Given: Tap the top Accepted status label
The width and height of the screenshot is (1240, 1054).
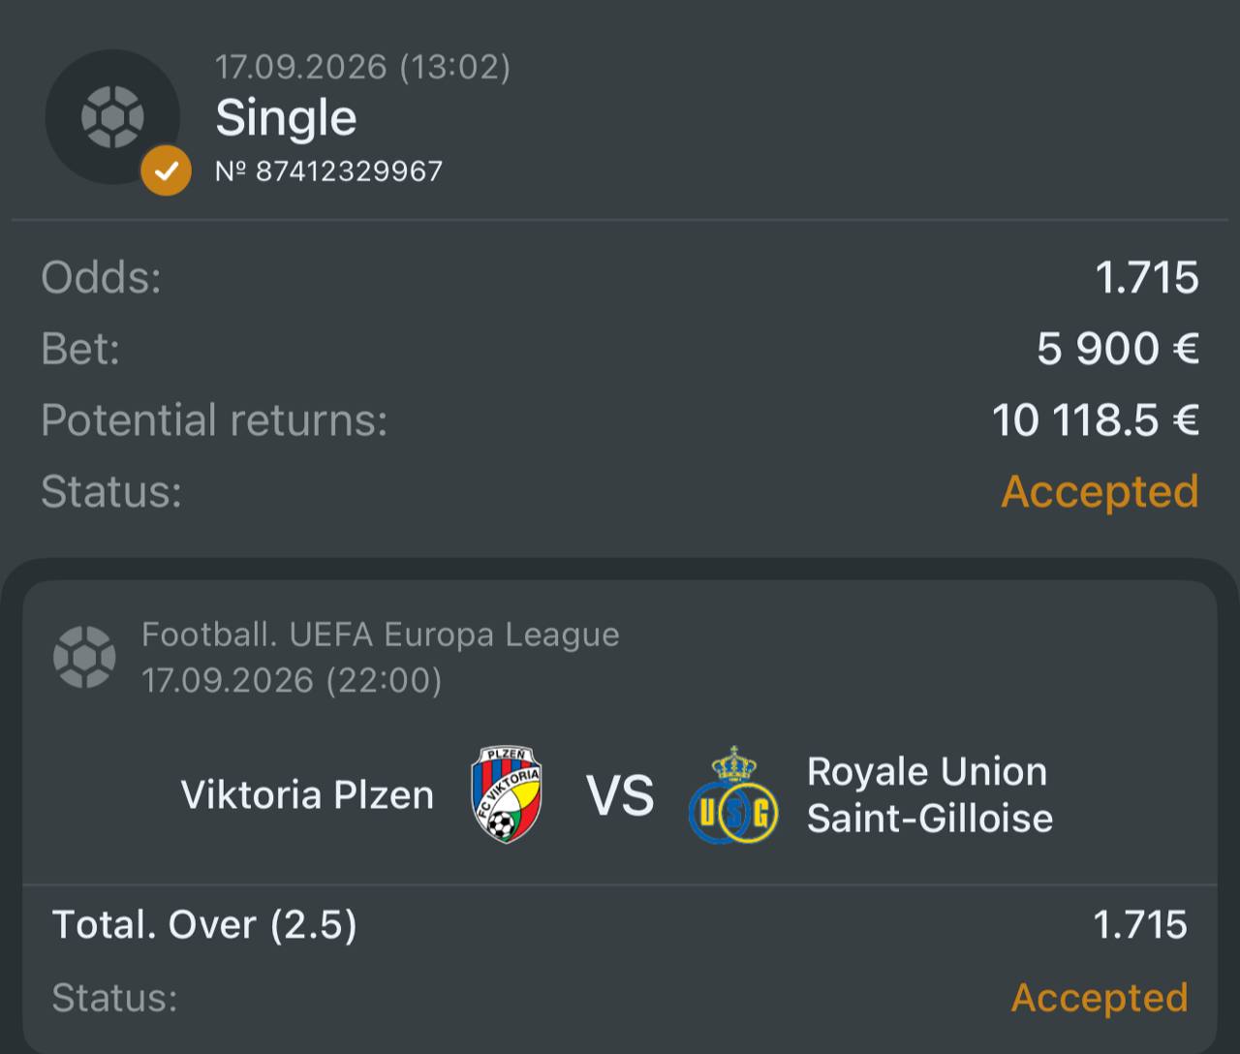Looking at the screenshot, I should pos(1100,491).
